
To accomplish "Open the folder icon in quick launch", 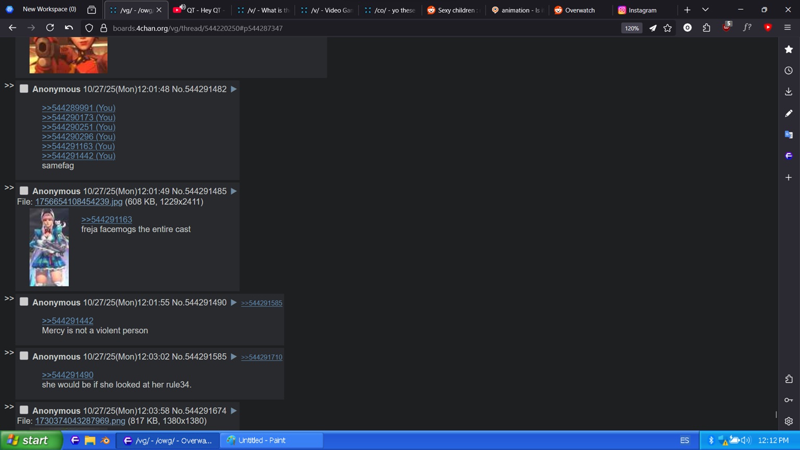I will click(x=90, y=440).
